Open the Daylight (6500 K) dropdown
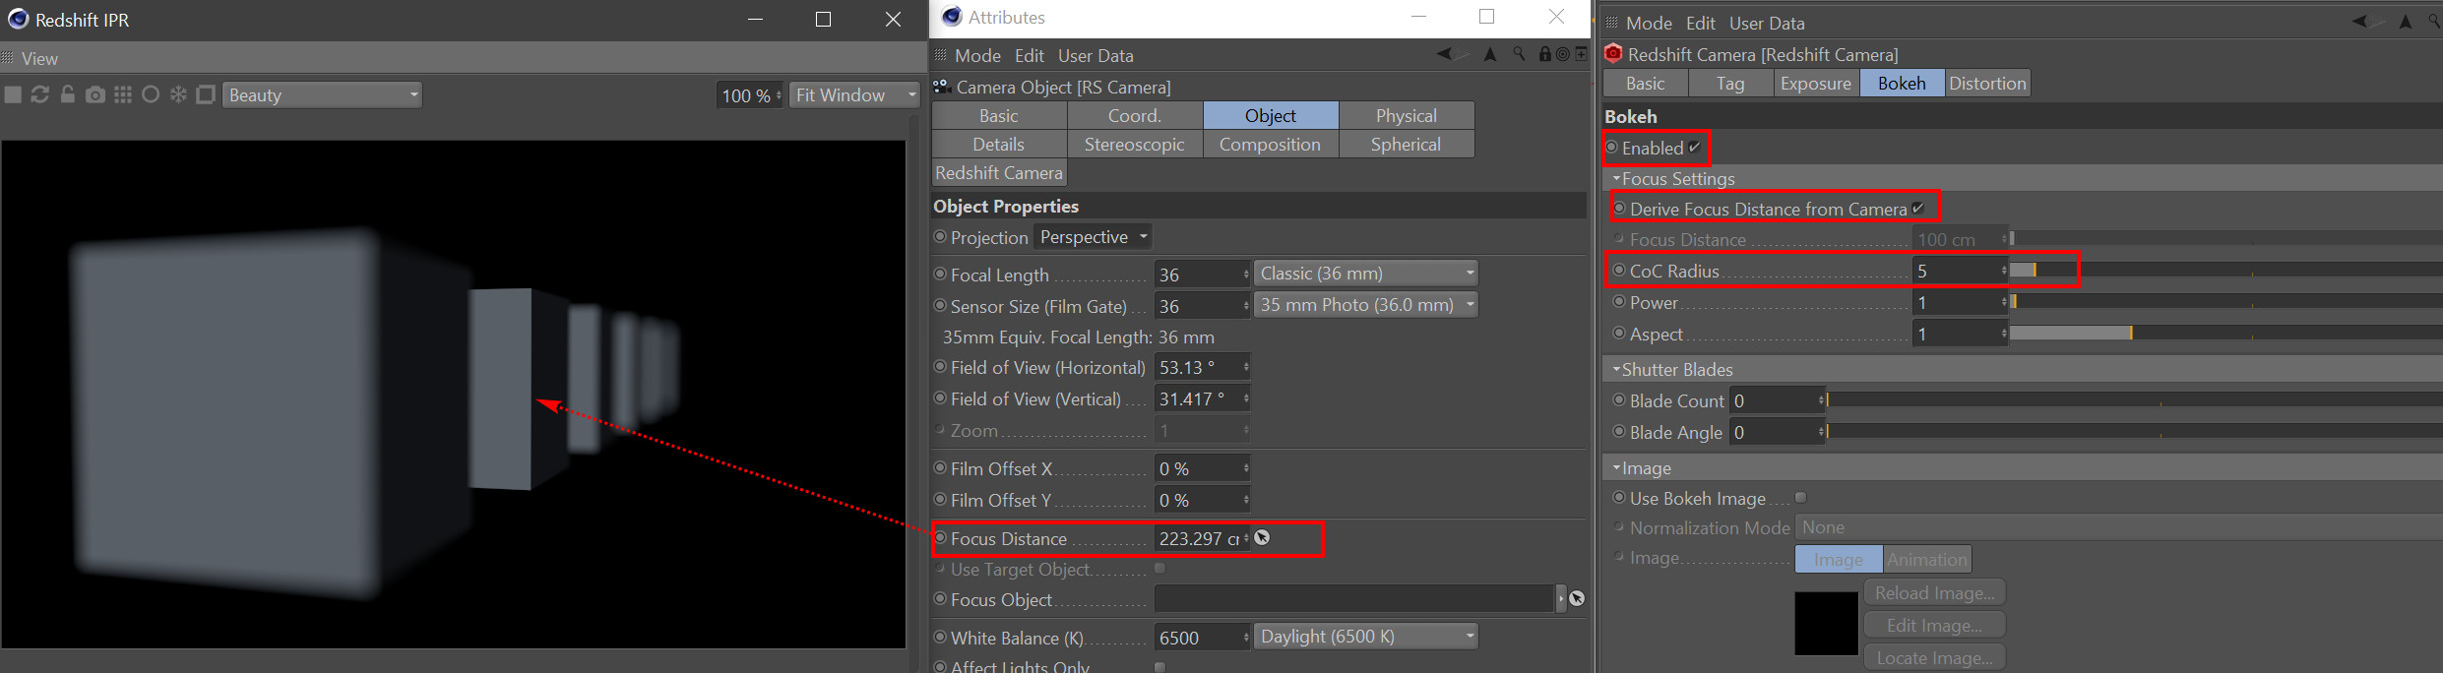This screenshot has height=673, width=2443. (1366, 637)
